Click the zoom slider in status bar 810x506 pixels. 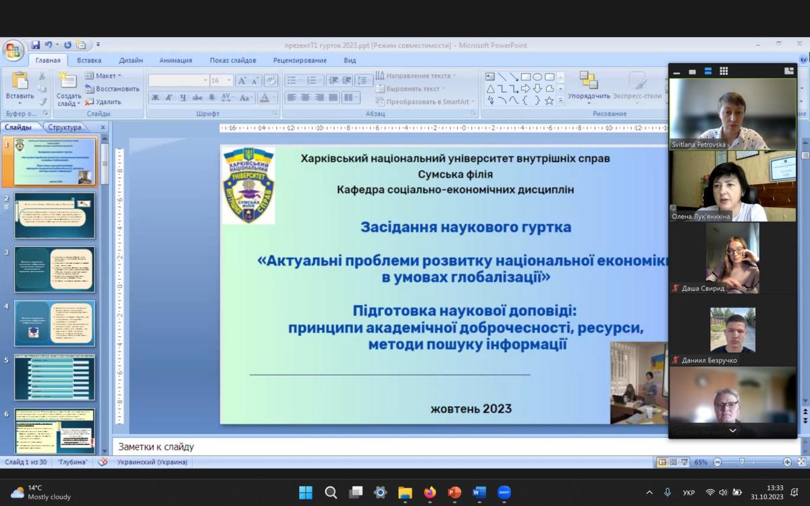(742, 462)
